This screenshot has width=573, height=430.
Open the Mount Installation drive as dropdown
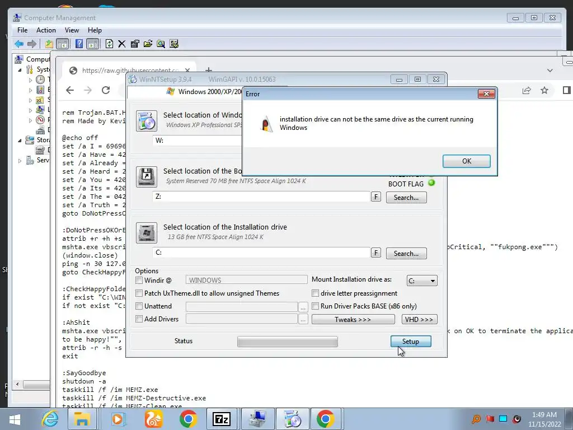(422, 281)
